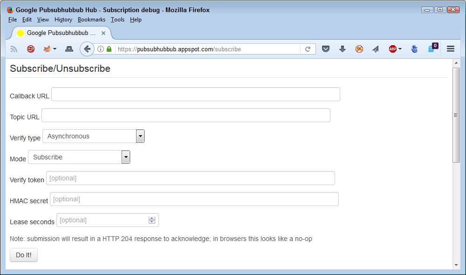Click the Adblock Plus ABP icon
This screenshot has height=275, width=466.
tap(392, 49)
